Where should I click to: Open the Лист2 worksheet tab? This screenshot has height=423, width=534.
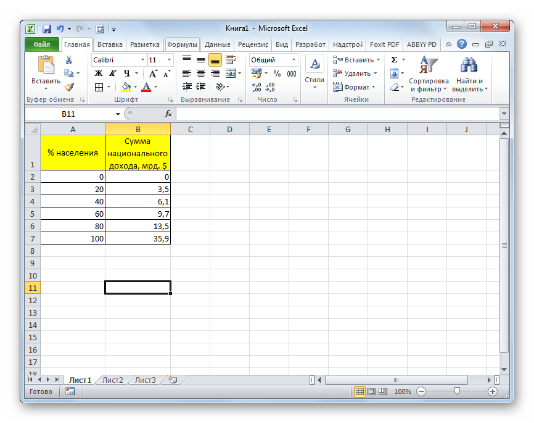[x=113, y=380]
